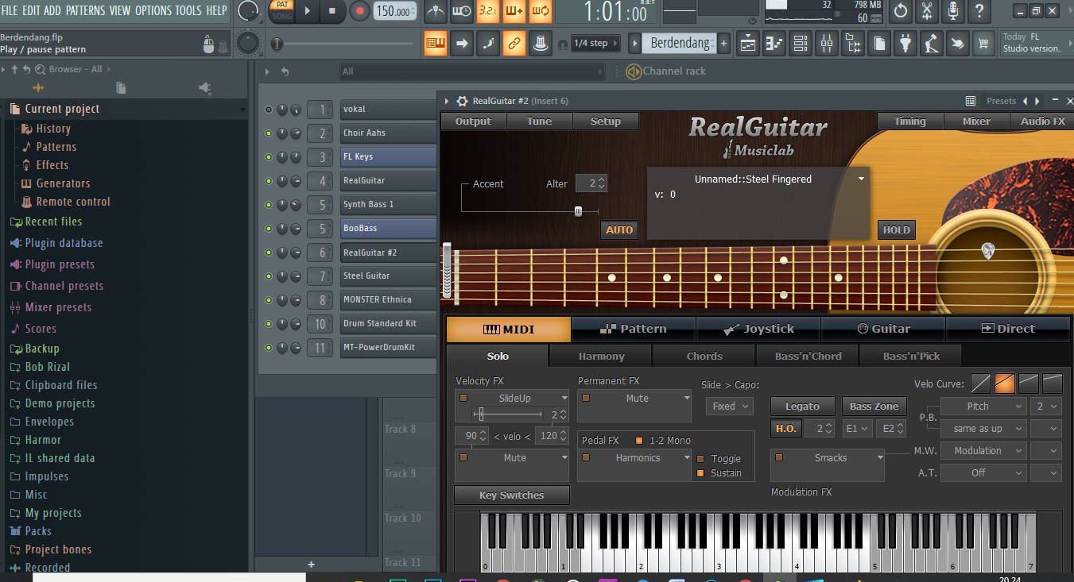1074x582 pixels.
Task: Open the 'same as up' dropdown
Action: click(x=983, y=428)
